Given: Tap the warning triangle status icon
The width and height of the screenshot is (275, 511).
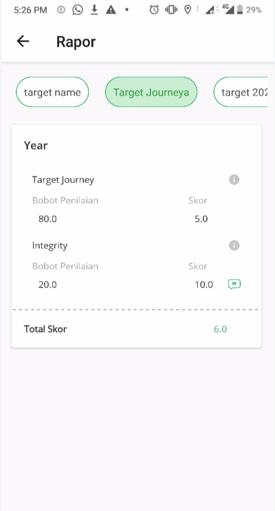Looking at the screenshot, I should click(x=111, y=10).
